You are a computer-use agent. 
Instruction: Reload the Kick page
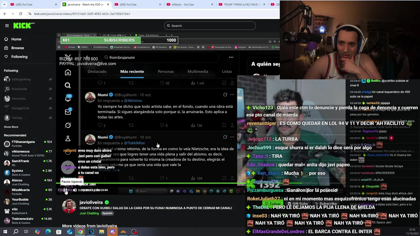coord(20,14)
